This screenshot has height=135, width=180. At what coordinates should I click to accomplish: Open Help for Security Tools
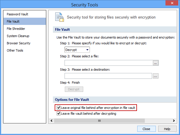[167, 129]
